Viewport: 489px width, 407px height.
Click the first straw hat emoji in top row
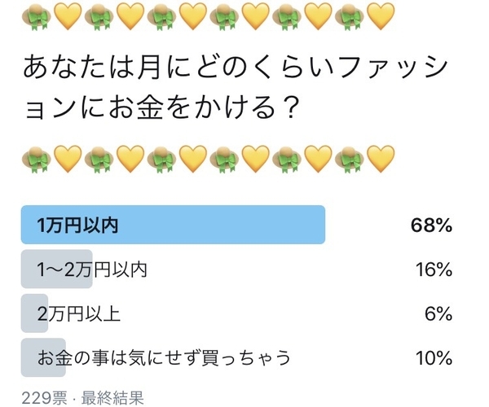35,15
